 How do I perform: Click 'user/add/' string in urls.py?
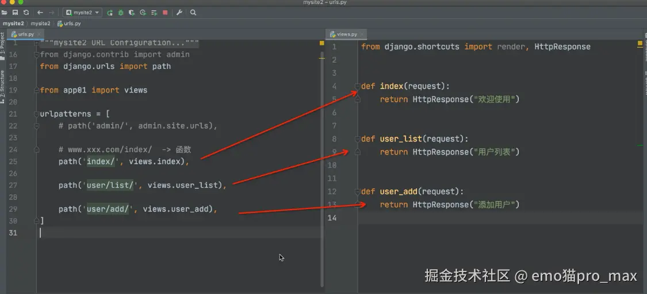(108, 209)
